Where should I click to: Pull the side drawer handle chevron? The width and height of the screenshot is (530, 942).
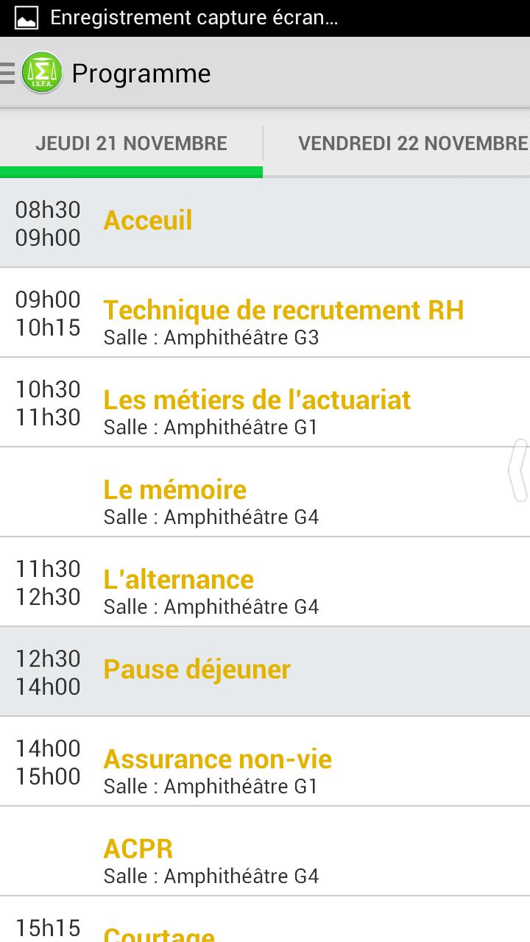pos(520,470)
